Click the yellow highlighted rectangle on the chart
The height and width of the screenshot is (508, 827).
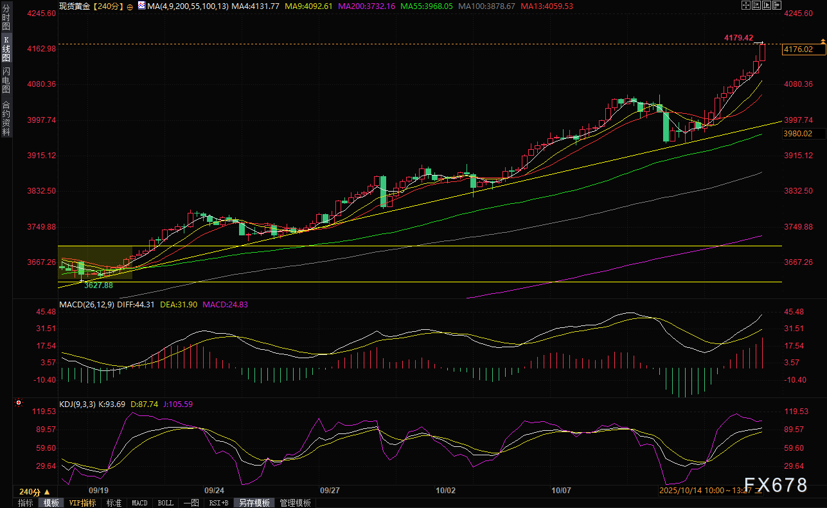click(94, 263)
